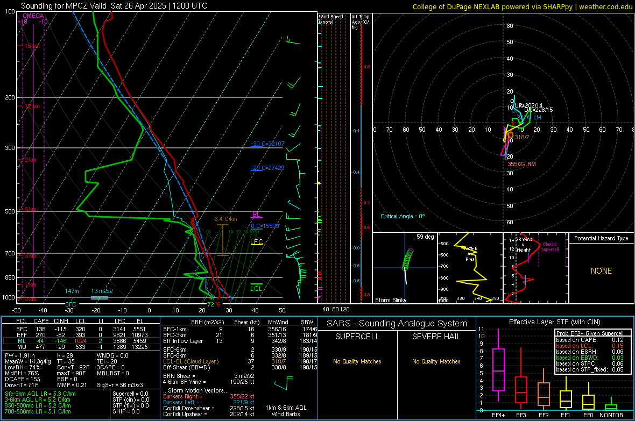Image resolution: width=635 pixels, height=421 pixels.
Task: Click the orange square storm motion marker
Action: 511,135
